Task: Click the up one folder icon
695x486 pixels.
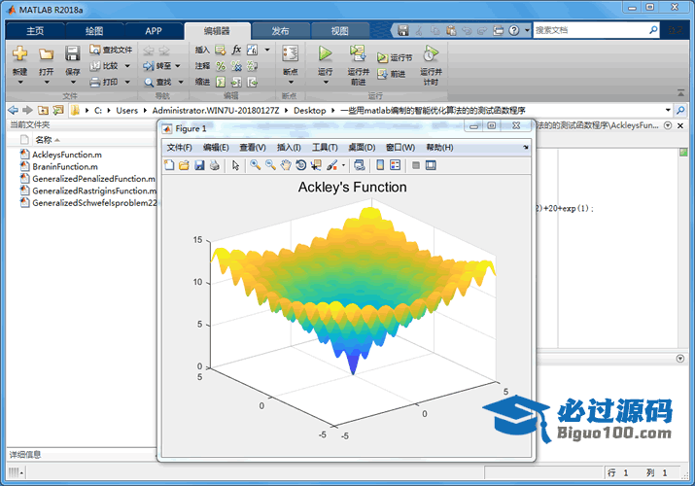Action: click(x=43, y=110)
